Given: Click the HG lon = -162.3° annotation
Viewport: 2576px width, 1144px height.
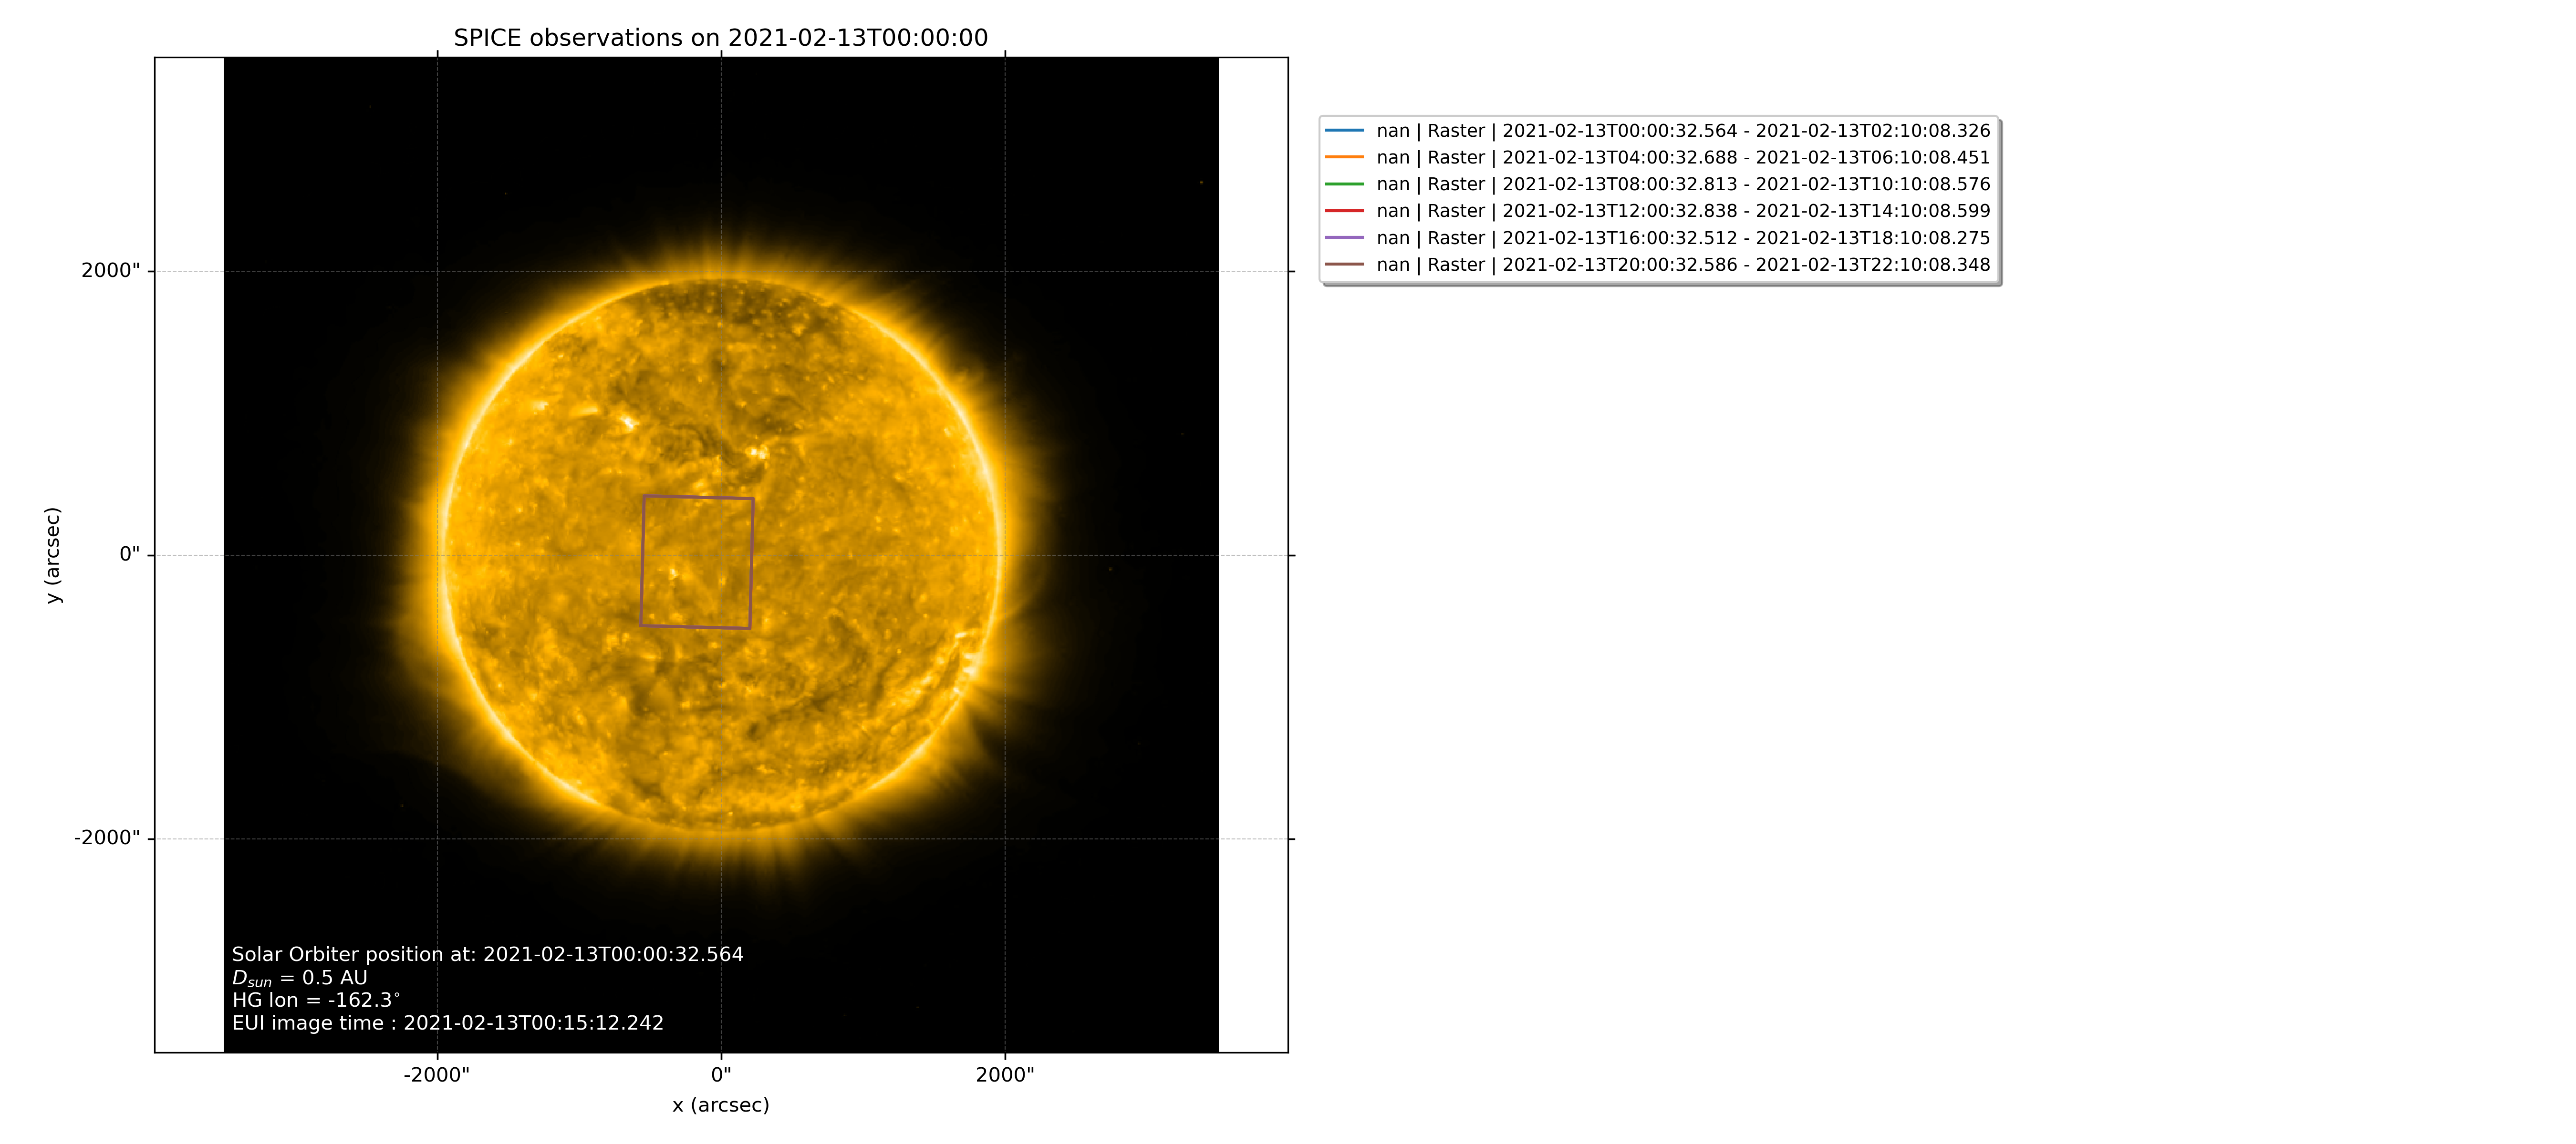Looking at the screenshot, I should click(316, 1000).
